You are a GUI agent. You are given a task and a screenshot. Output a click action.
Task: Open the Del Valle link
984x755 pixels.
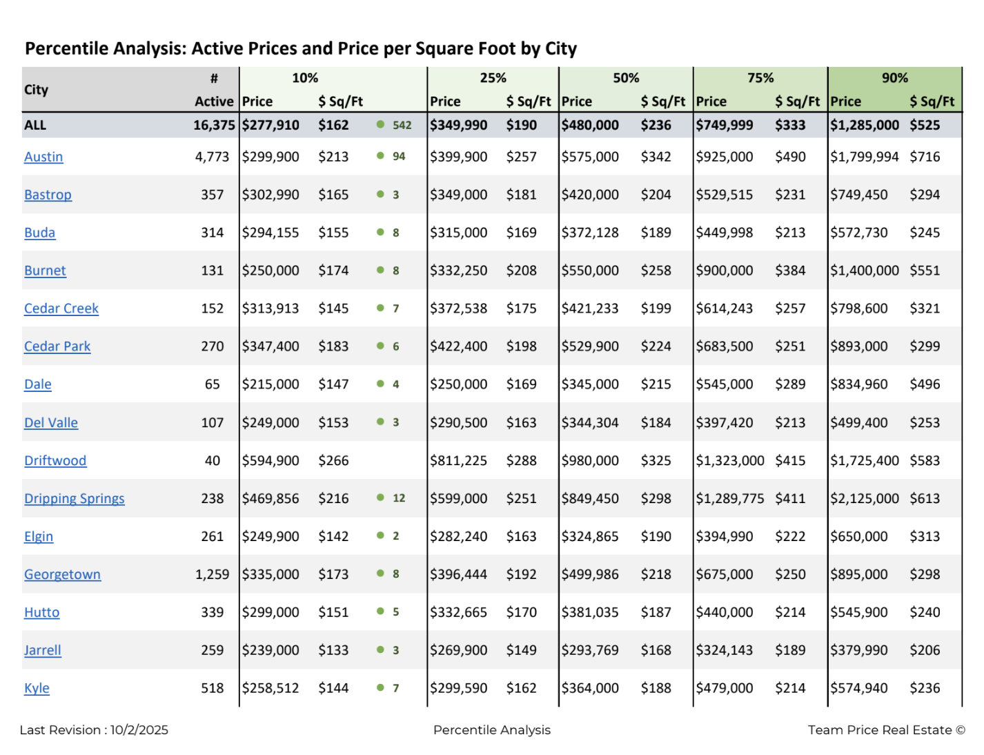pos(51,423)
